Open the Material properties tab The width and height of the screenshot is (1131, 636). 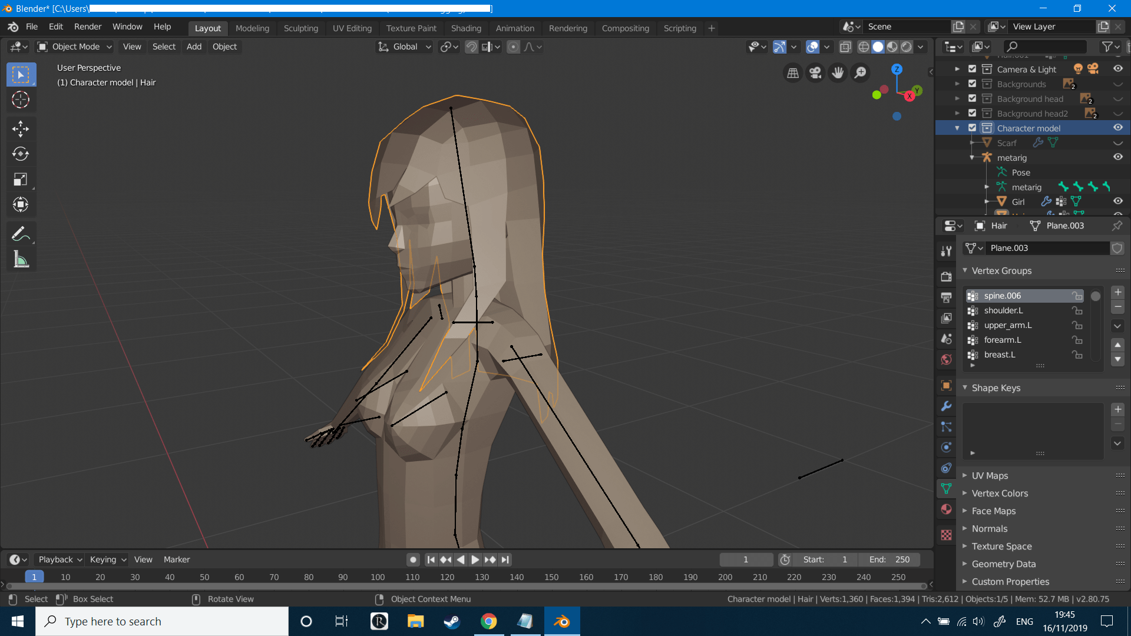[x=946, y=509]
